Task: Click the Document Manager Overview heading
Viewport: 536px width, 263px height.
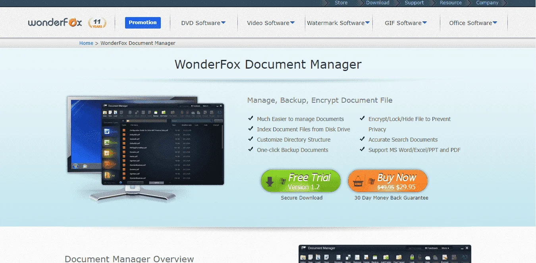Action: pos(129,259)
